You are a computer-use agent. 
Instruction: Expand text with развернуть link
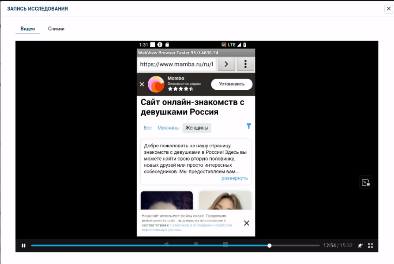234,178
